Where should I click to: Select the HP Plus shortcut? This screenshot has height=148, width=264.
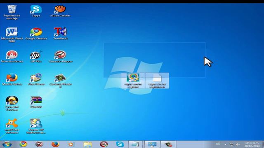click(x=36, y=56)
